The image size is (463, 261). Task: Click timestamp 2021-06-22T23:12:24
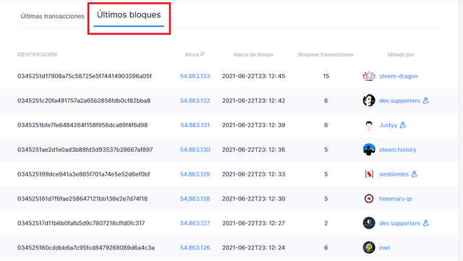254,248
